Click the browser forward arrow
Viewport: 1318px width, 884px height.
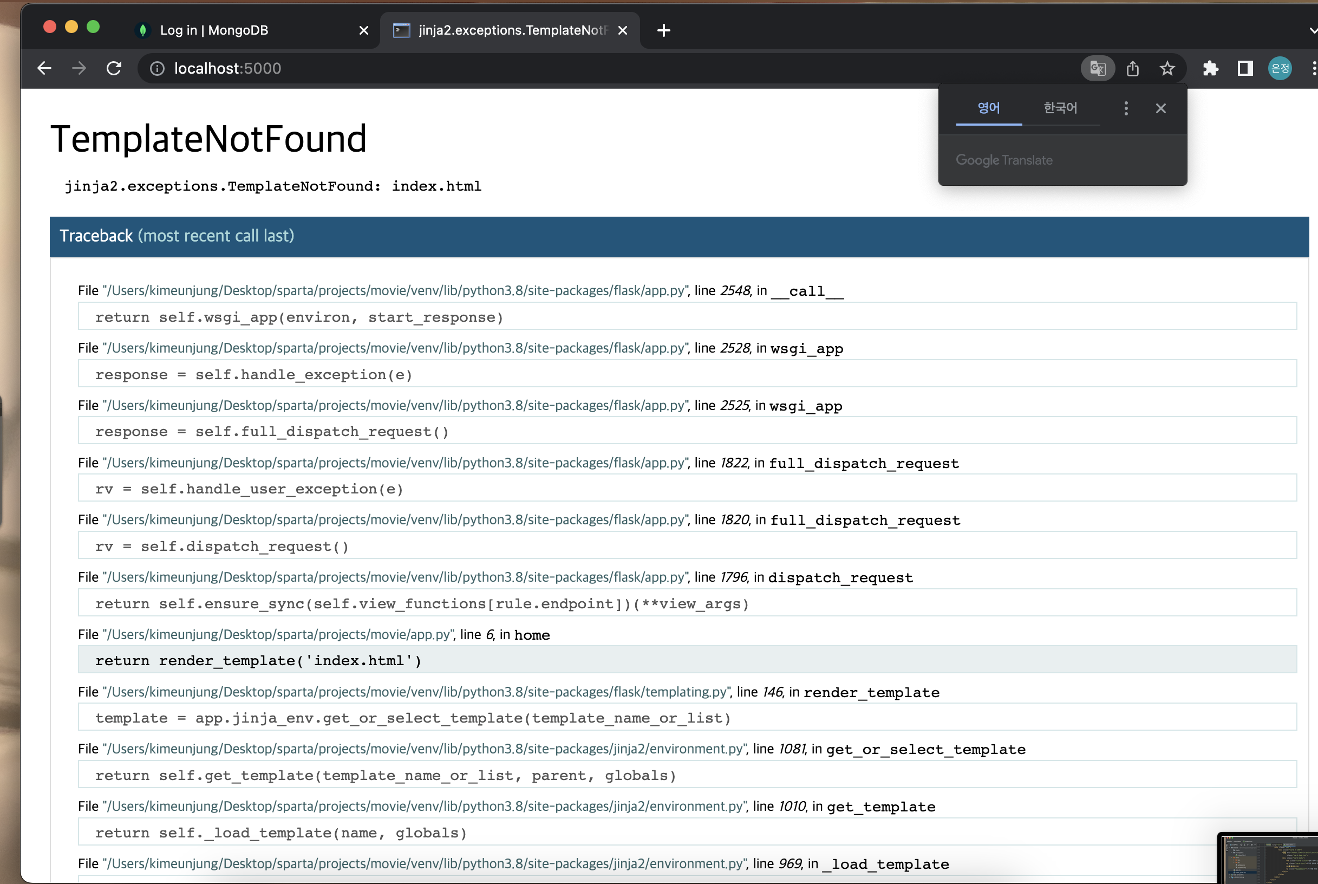[x=79, y=68]
